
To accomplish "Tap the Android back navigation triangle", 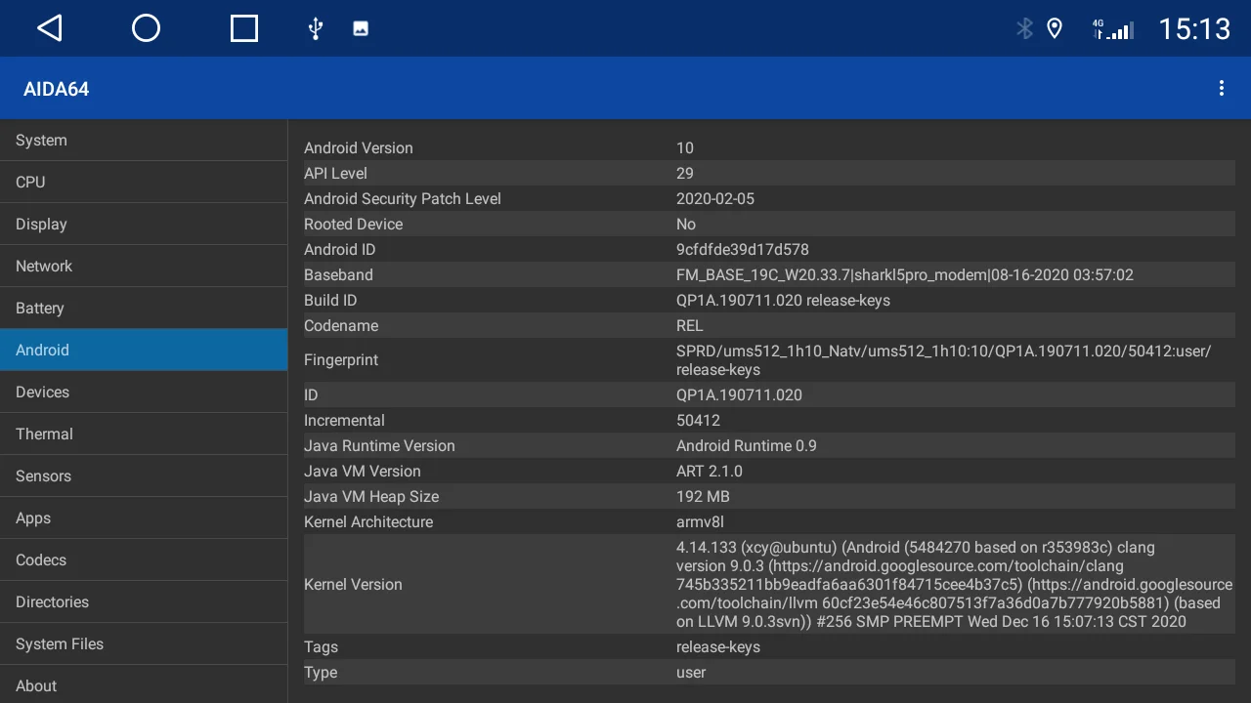I will pos(50,28).
